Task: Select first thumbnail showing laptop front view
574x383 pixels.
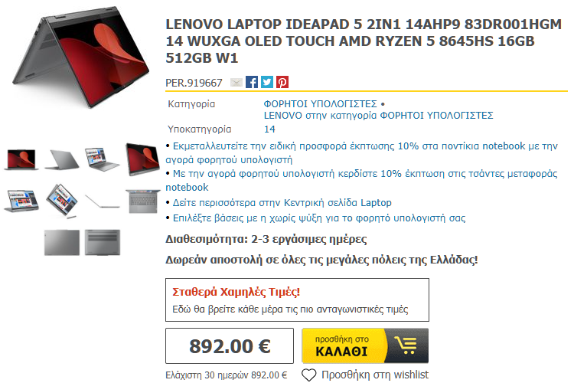Action: pyautogui.click(x=21, y=160)
